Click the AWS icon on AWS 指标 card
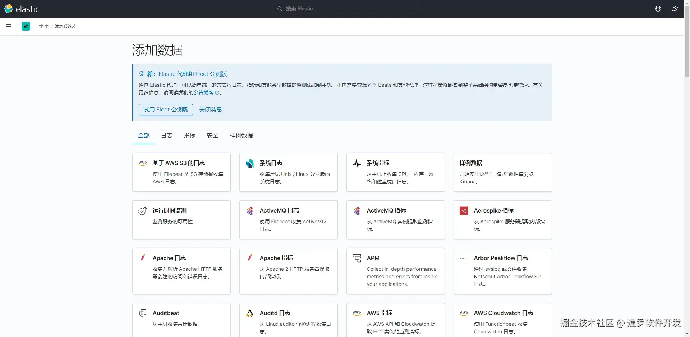Image resolution: width=690 pixels, height=337 pixels. tap(357, 313)
